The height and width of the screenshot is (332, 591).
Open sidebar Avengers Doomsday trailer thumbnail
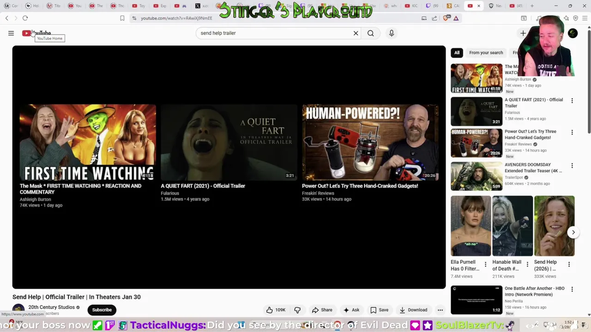pos(476,176)
